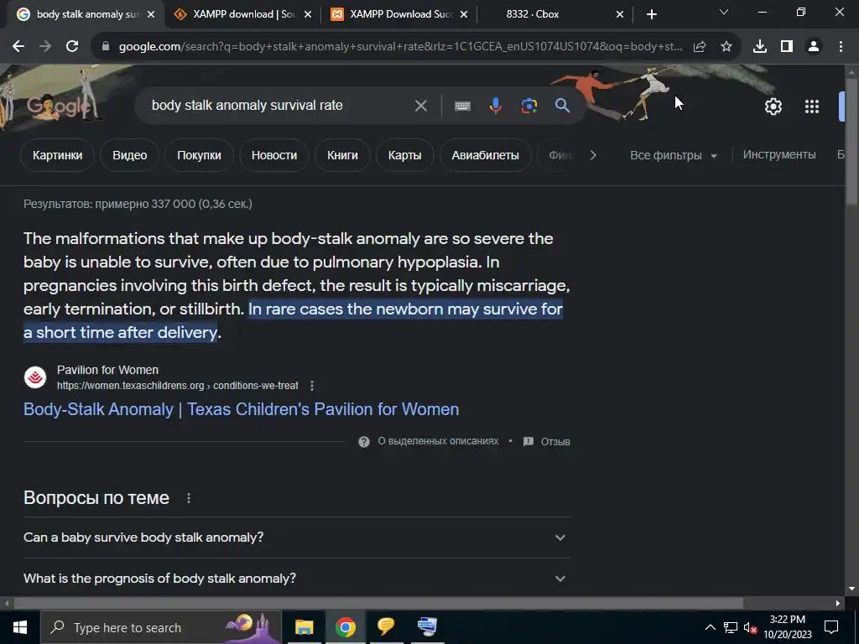
Task: Close the 8332 - Cbox tab
Action: pos(620,14)
